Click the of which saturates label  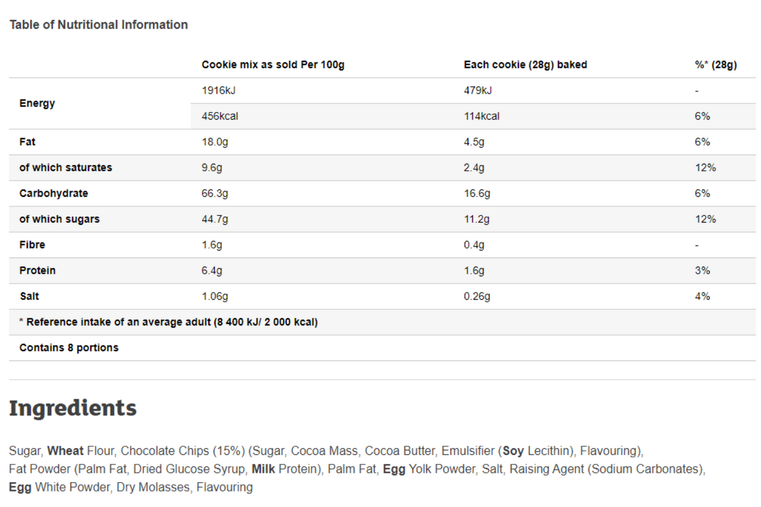coord(65,168)
